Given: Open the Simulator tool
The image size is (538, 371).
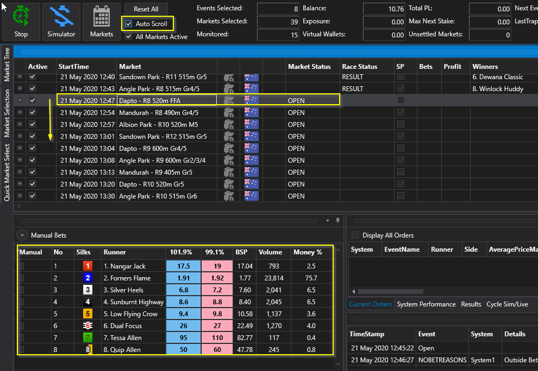Looking at the screenshot, I should tap(61, 22).
